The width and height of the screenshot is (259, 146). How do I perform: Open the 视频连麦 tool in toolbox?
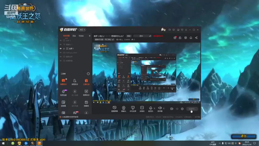[x=63, y=93]
